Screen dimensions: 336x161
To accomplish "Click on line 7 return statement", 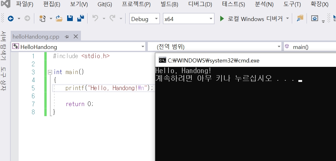I will pyautogui.click(x=79, y=104).
